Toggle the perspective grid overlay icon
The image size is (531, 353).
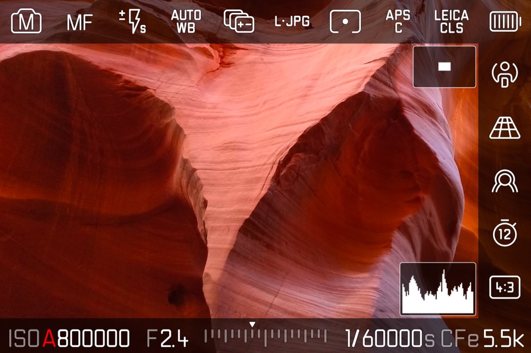tap(505, 128)
